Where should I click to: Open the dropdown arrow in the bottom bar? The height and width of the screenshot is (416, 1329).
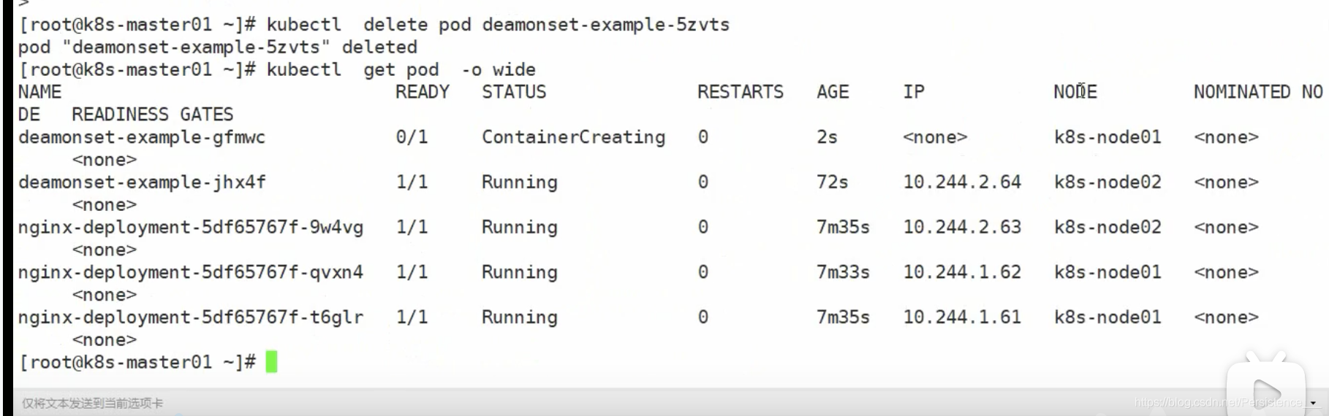click(1314, 403)
